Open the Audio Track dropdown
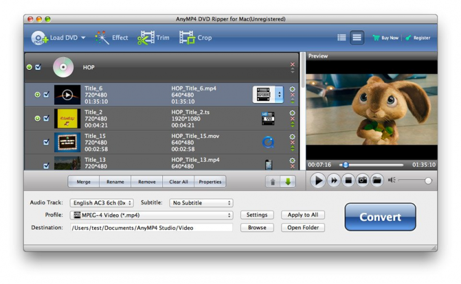The image size is (461, 284). 101,203
